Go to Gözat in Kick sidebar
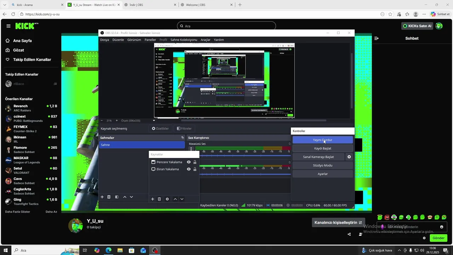Screen dimensions: 453x255 pyautogui.click(x=18, y=50)
